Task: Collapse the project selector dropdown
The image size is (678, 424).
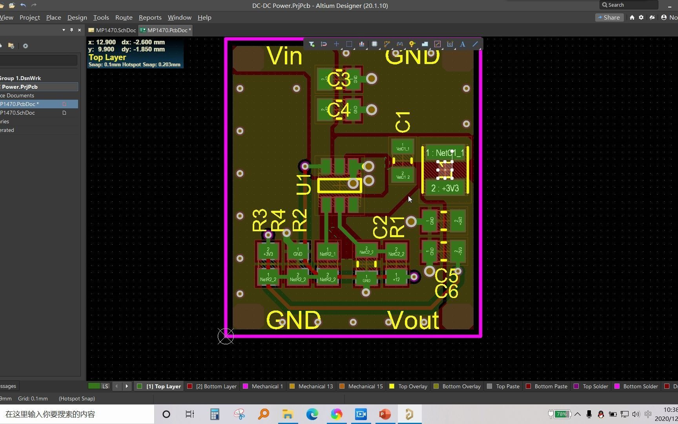Action: 63,30
